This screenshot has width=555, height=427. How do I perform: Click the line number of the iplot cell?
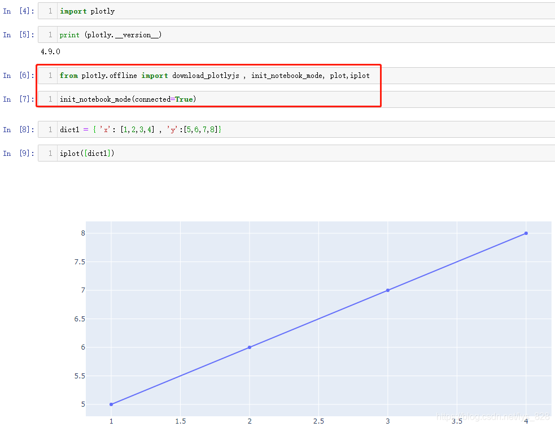tap(50, 153)
